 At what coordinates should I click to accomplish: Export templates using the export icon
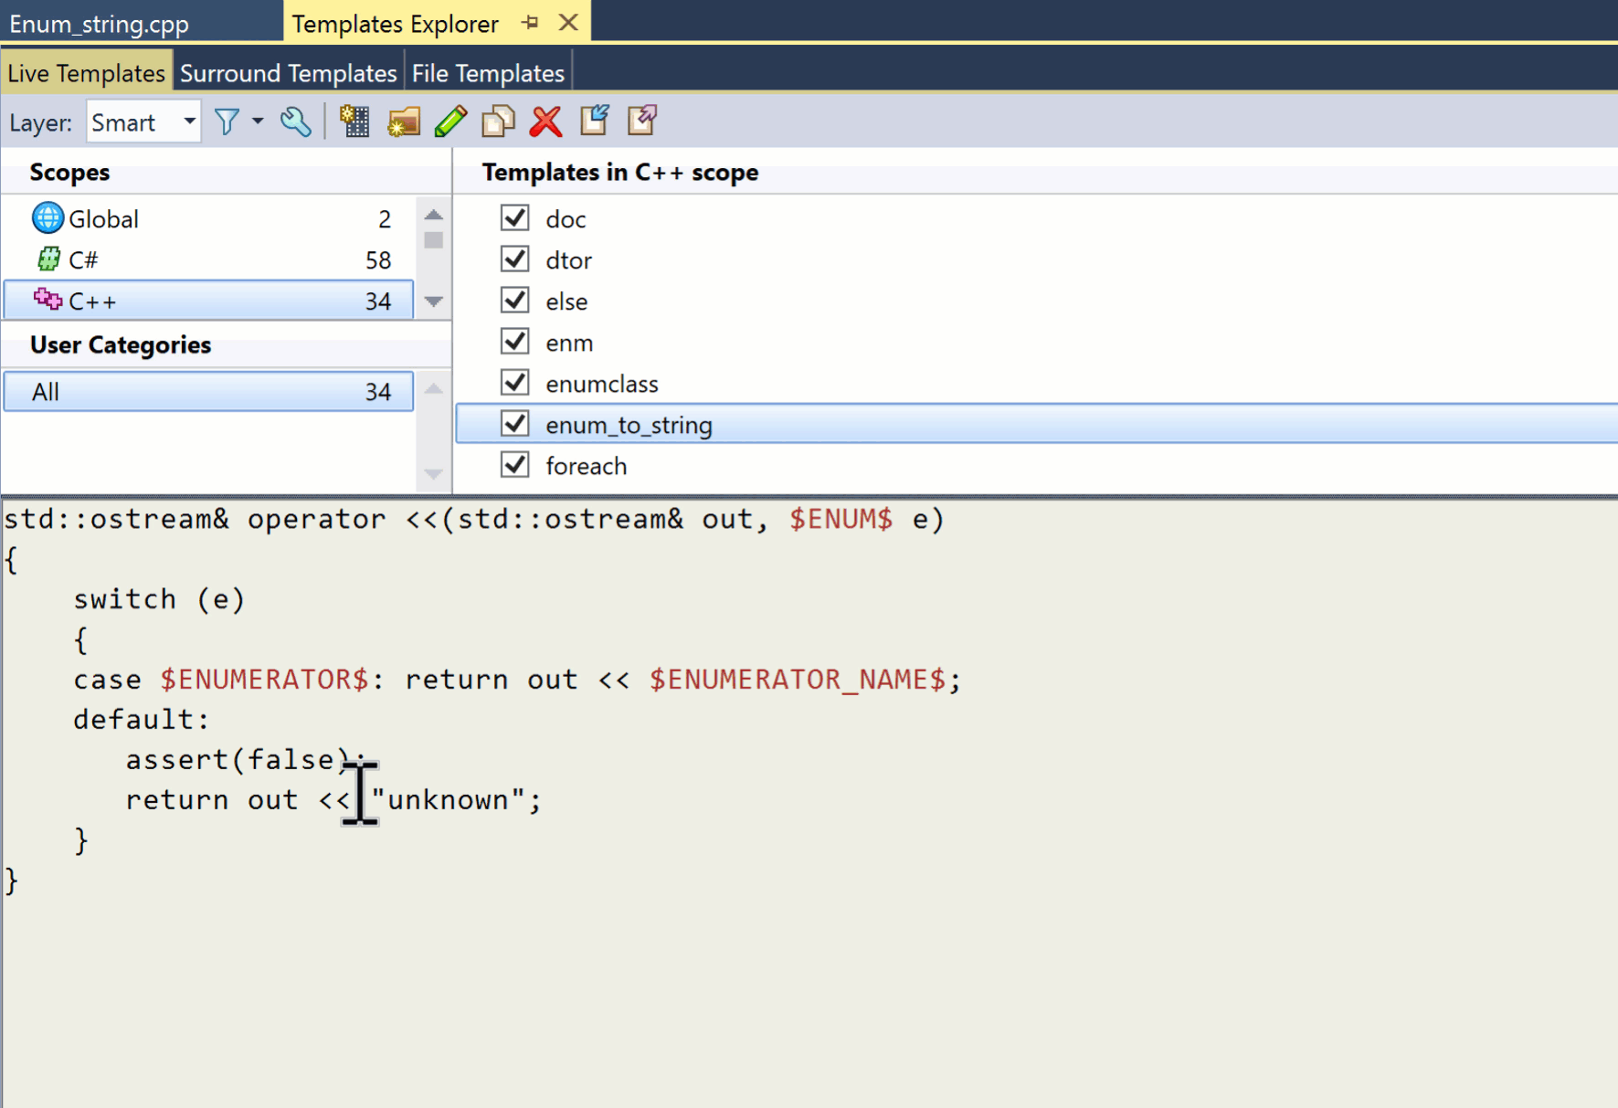coord(641,121)
